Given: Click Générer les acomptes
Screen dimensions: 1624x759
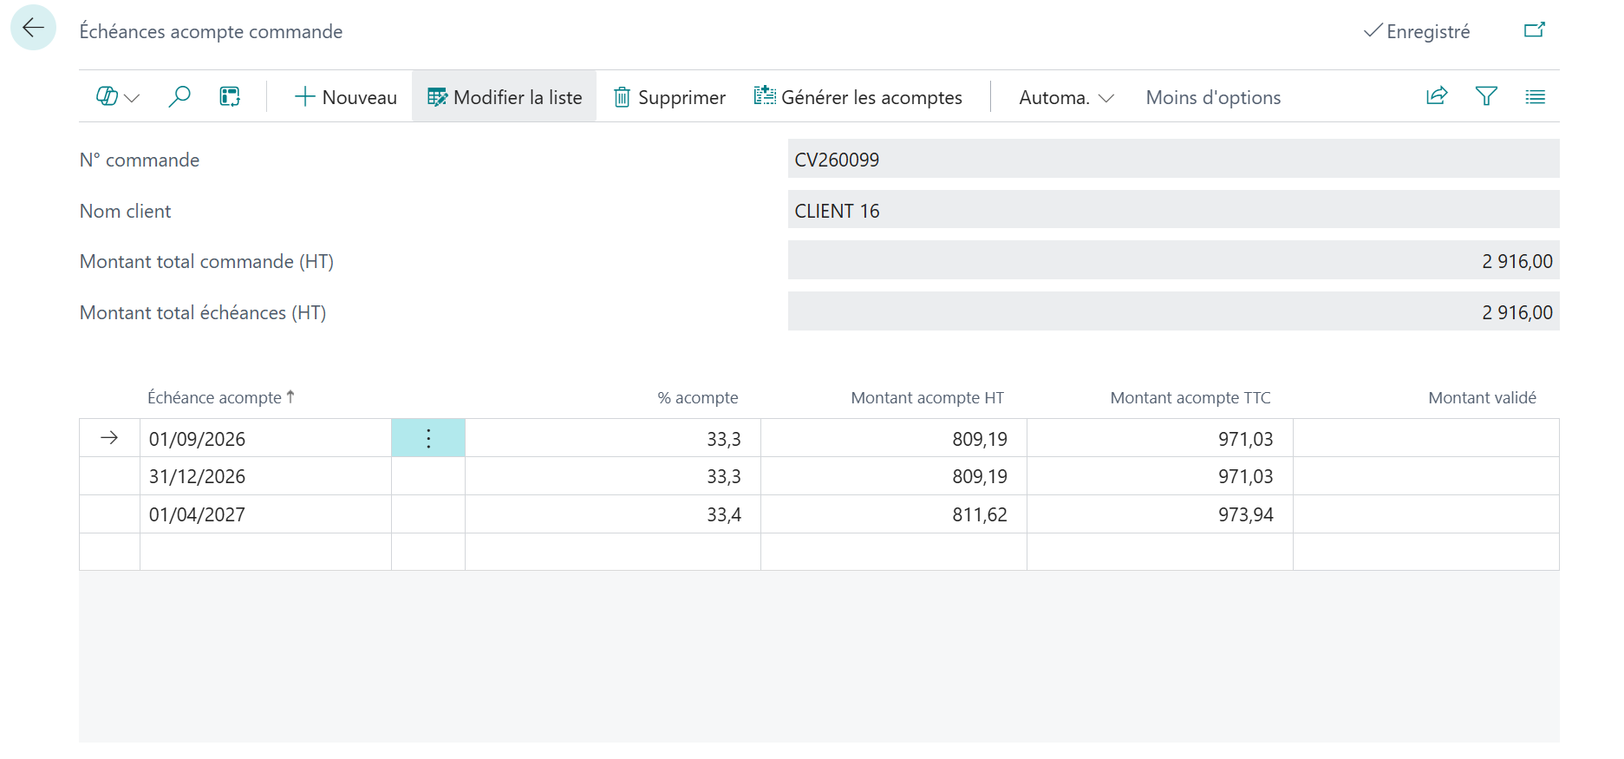Looking at the screenshot, I should [x=858, y=97].
